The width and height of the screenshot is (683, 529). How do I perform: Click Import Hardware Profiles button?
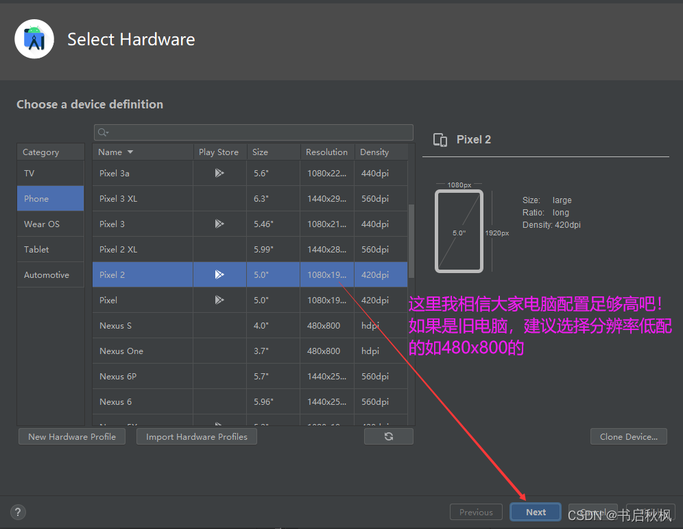196,436
